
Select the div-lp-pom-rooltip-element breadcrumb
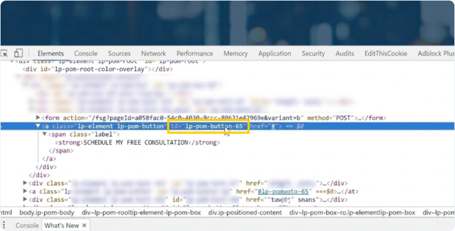click(141, 212)
